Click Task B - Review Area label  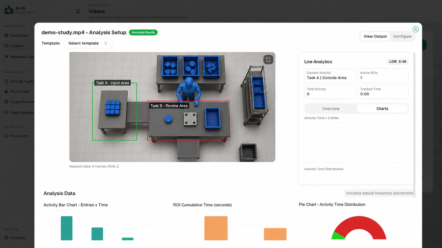[x=169, y=106]
